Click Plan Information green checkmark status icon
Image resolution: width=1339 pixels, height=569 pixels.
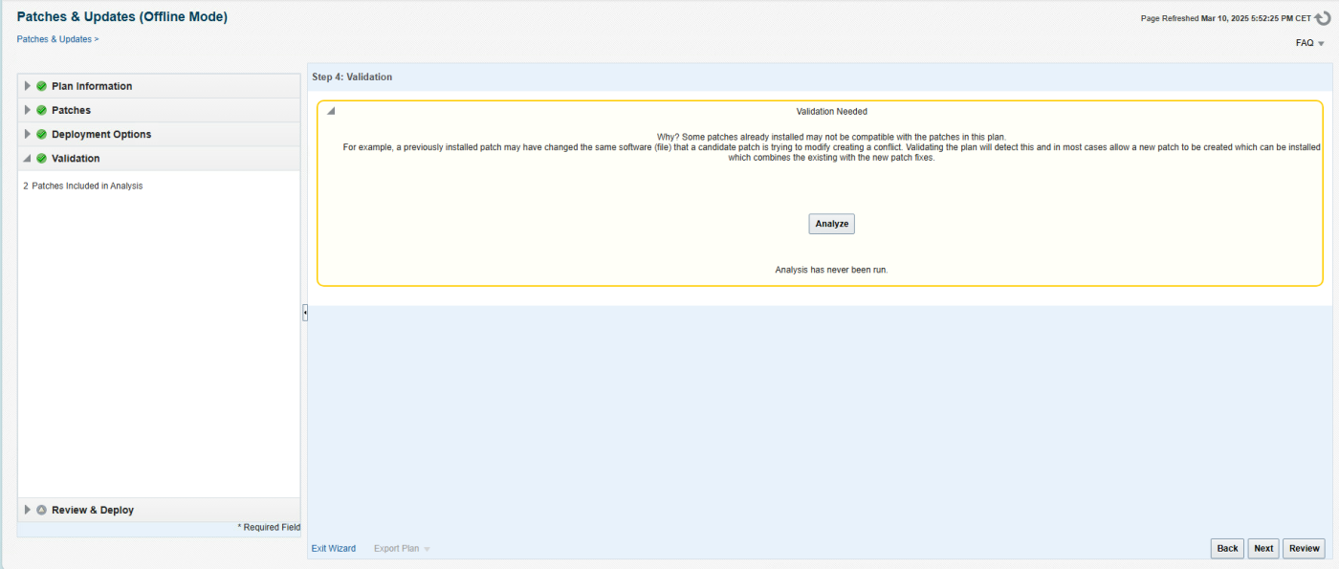click(42, 86)
